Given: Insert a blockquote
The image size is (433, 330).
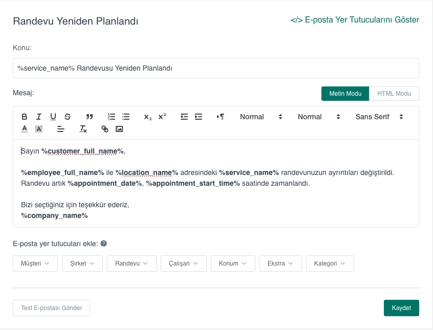Looking at the screenshot, I should 90,117.
